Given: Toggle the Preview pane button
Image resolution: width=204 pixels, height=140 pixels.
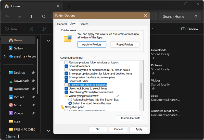Looking at the screenshot, I should (189, 29).
